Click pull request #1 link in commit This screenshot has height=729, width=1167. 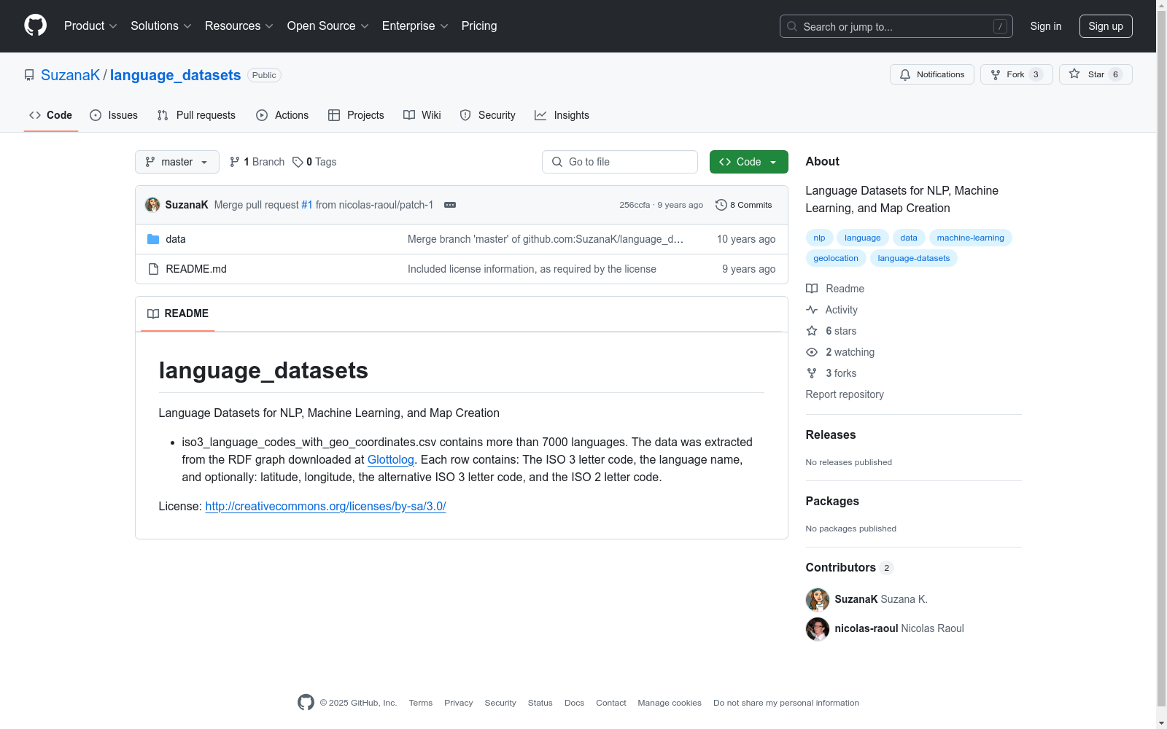click(x=307, y=205)
